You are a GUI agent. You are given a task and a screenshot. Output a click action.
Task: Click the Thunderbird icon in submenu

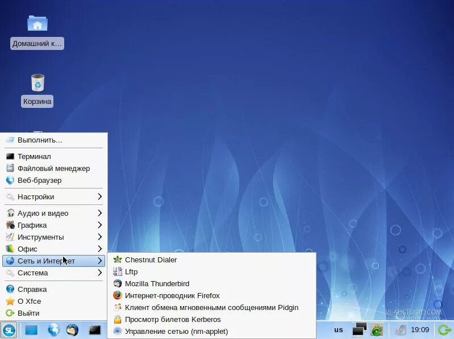pyautogui.click(x=117, y=283)
